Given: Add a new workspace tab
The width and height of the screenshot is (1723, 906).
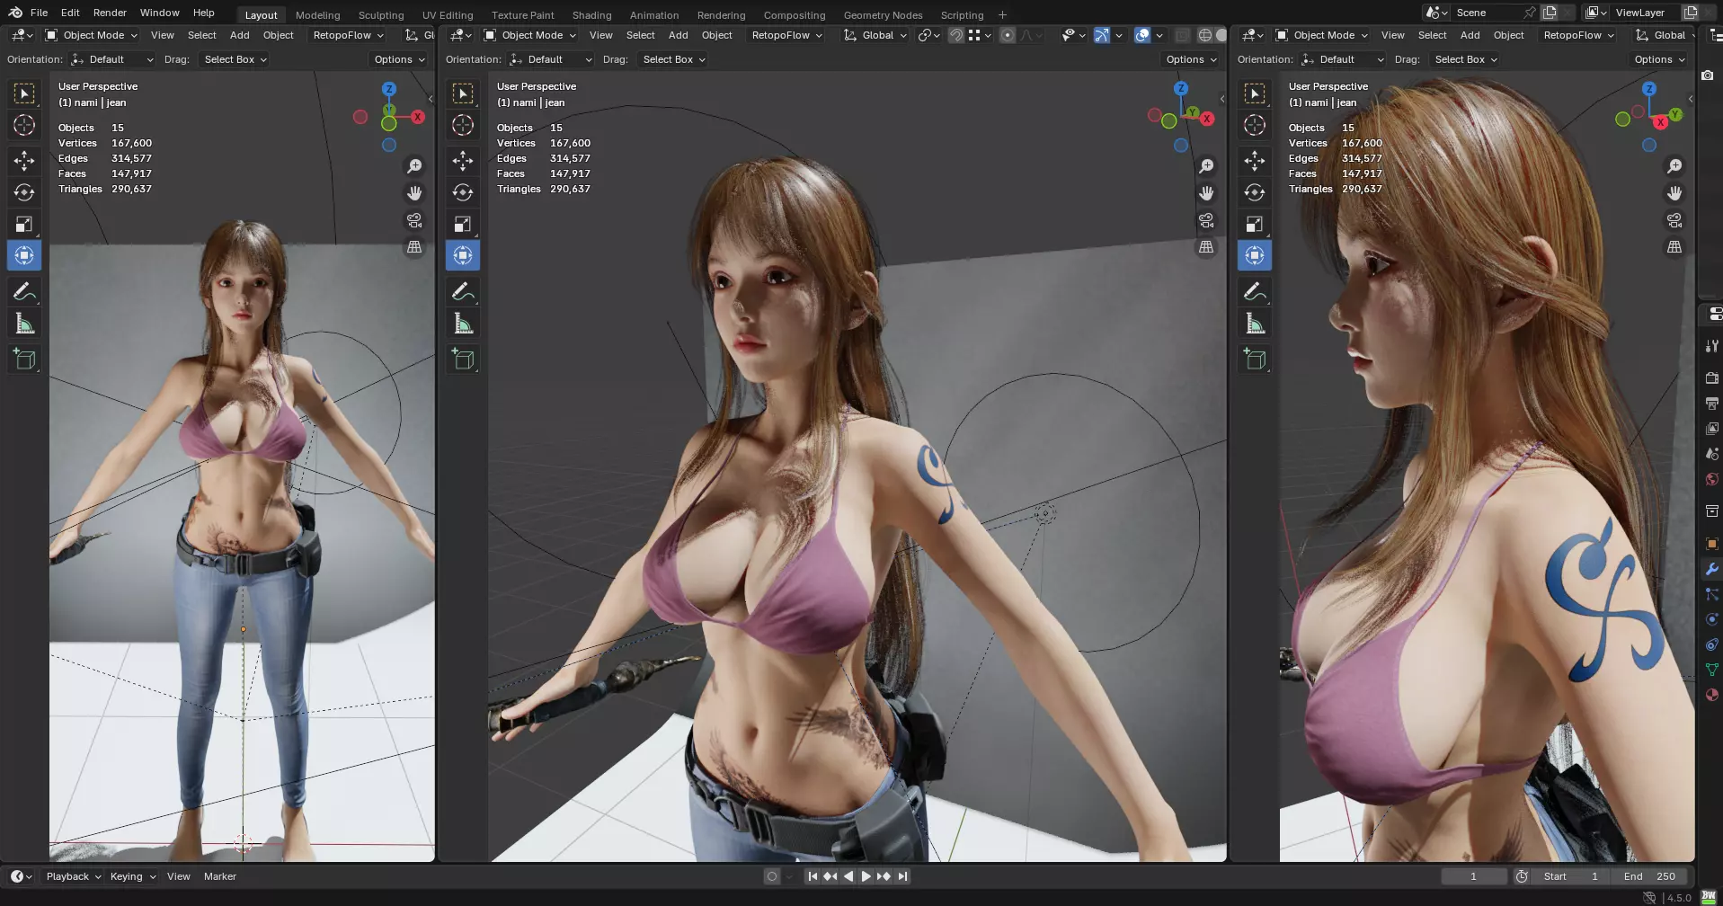Looking at the screenshot, I should [1002, 15].
